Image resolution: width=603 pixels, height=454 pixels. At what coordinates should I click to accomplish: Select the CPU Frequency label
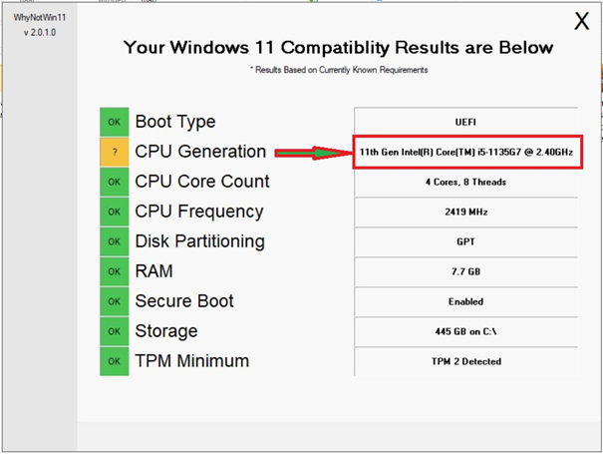pyautogui.click(x=199, y=213)
